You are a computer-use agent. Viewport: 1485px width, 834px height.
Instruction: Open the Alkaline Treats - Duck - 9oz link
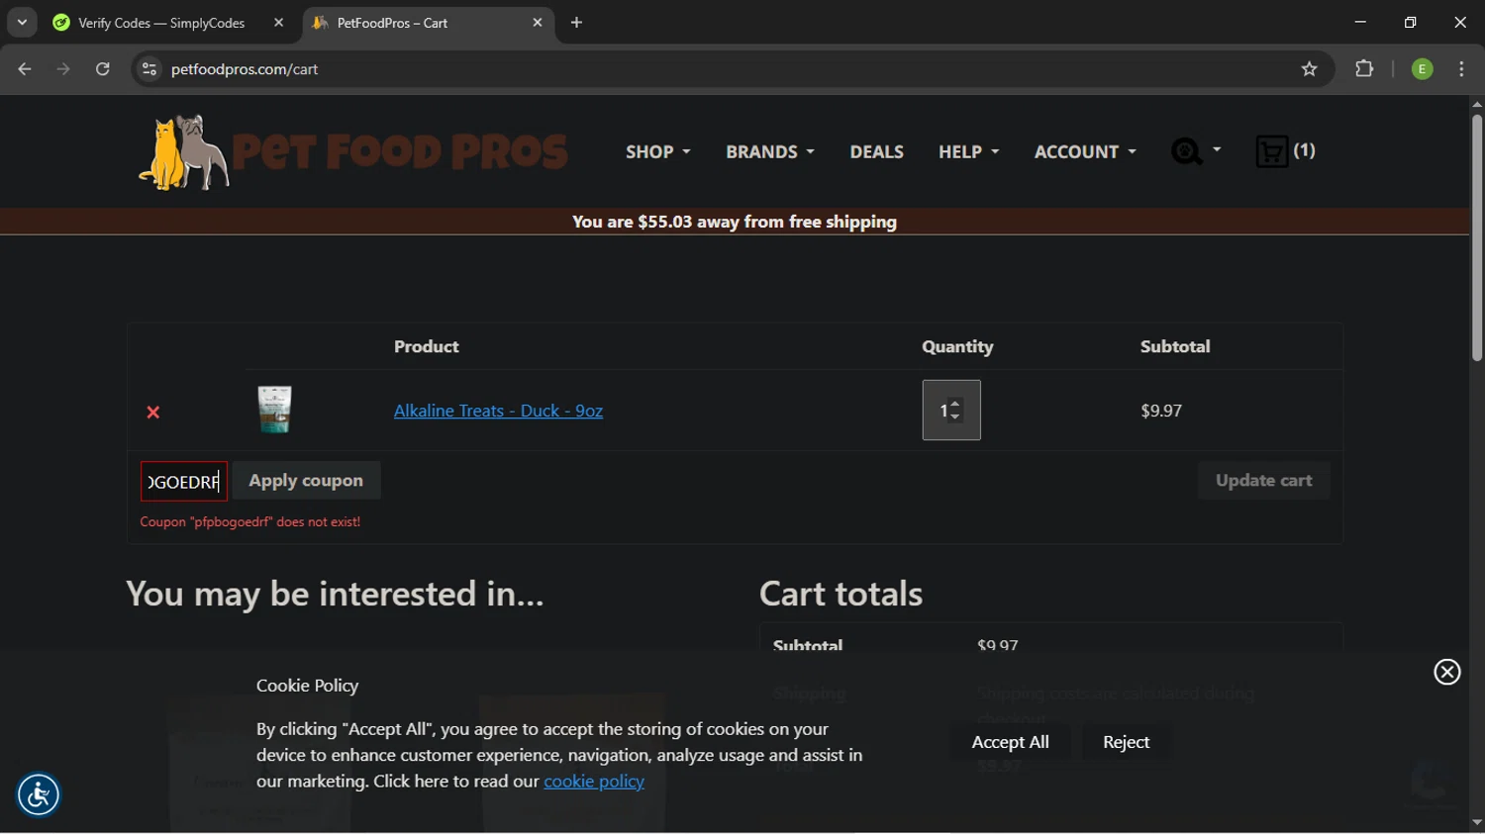498,411
